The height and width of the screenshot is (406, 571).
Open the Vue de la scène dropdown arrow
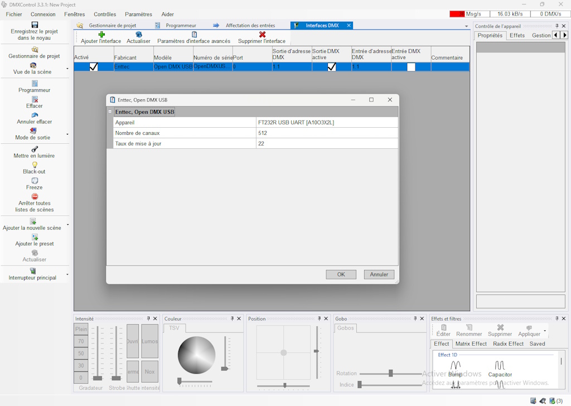pos(67,69)
